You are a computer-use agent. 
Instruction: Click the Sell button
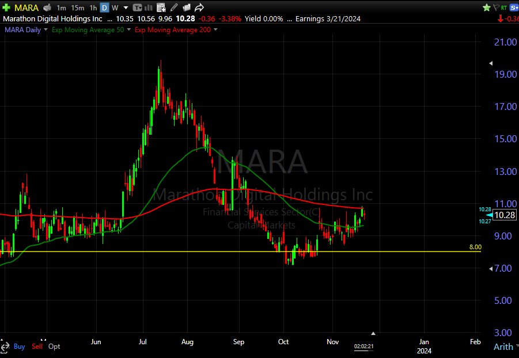[x=37, y=346]
